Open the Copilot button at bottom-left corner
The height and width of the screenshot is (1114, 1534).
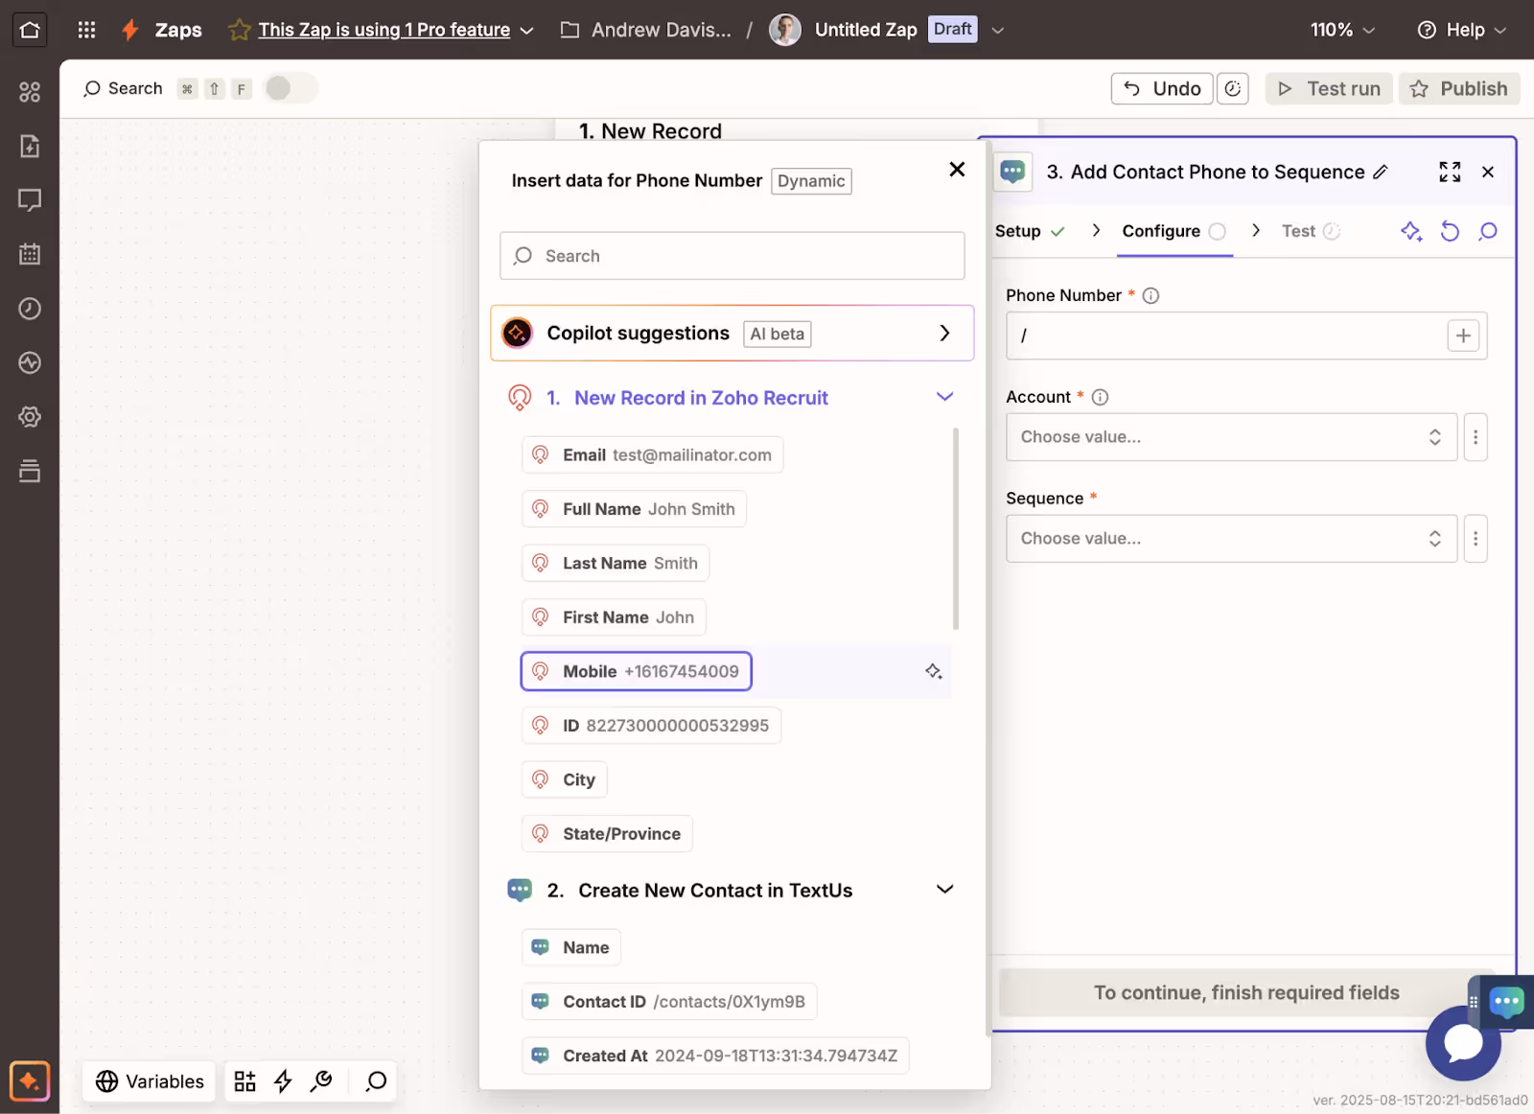30,1081
